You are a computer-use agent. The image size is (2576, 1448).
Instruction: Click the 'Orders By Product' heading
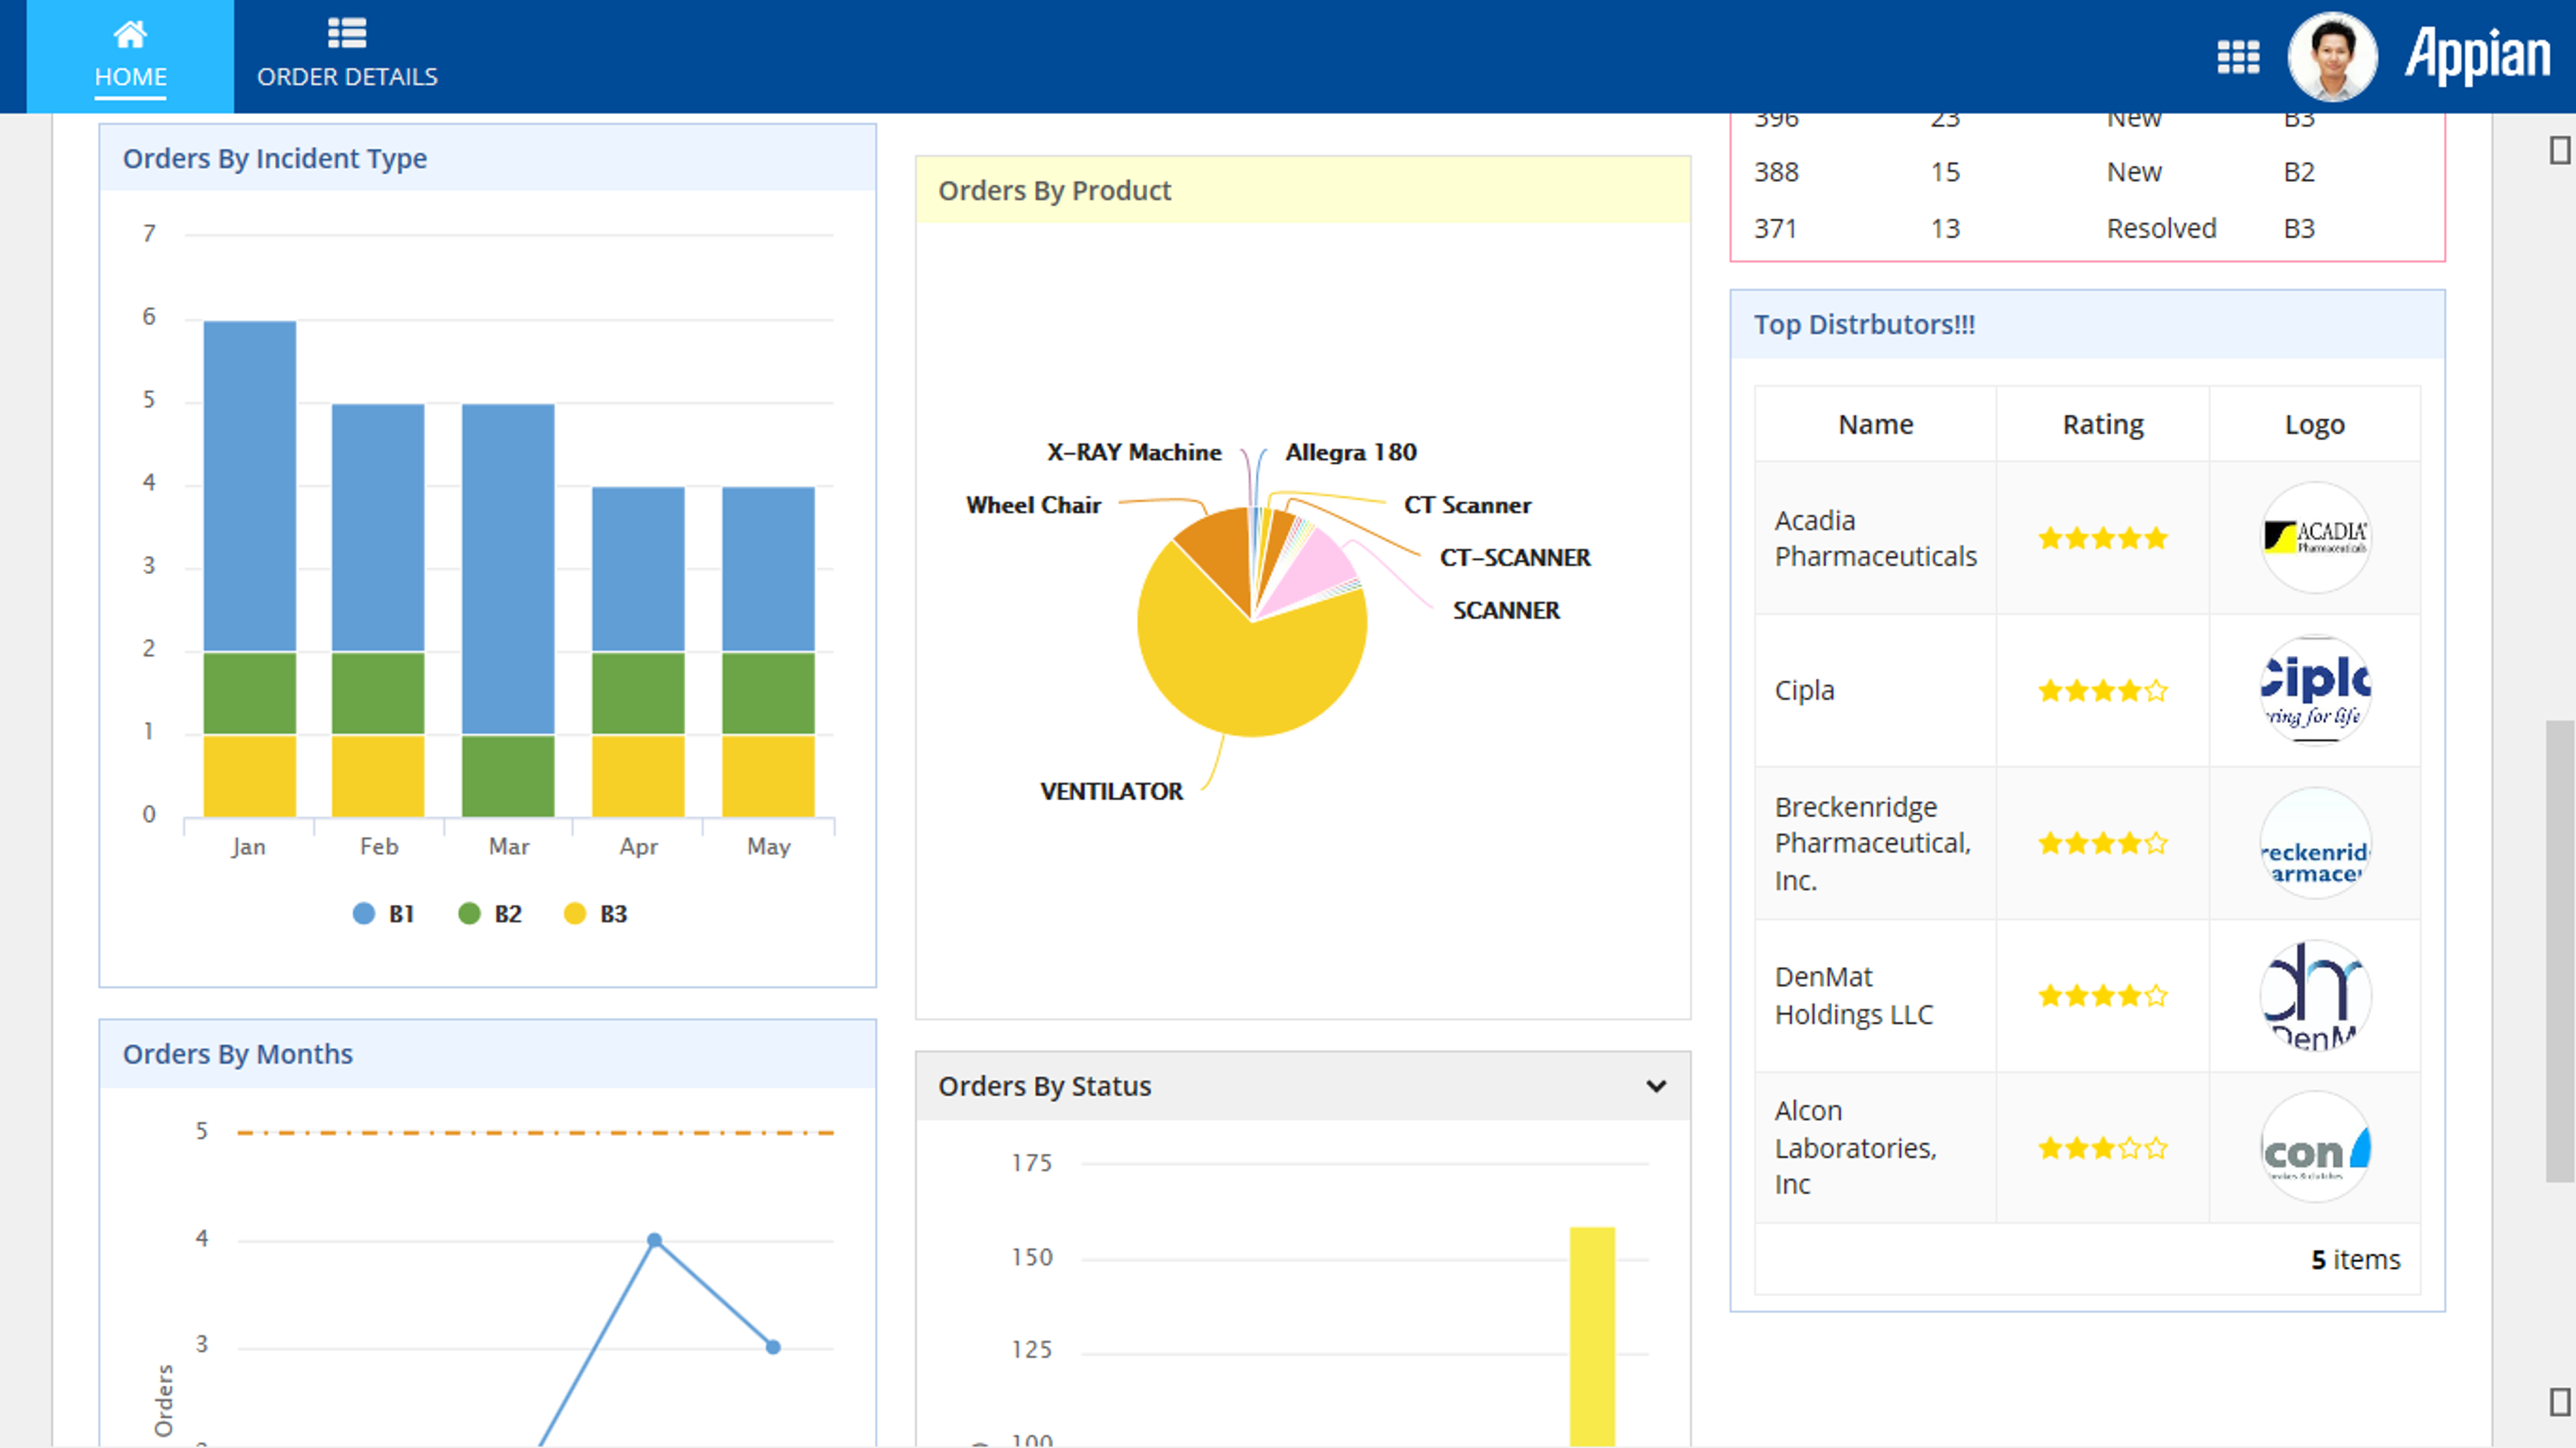[x=1054, y=190]
